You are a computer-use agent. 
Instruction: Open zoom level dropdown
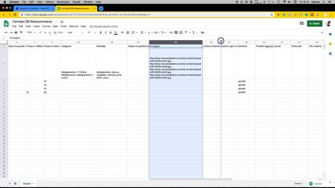click(x=31, y=32)
